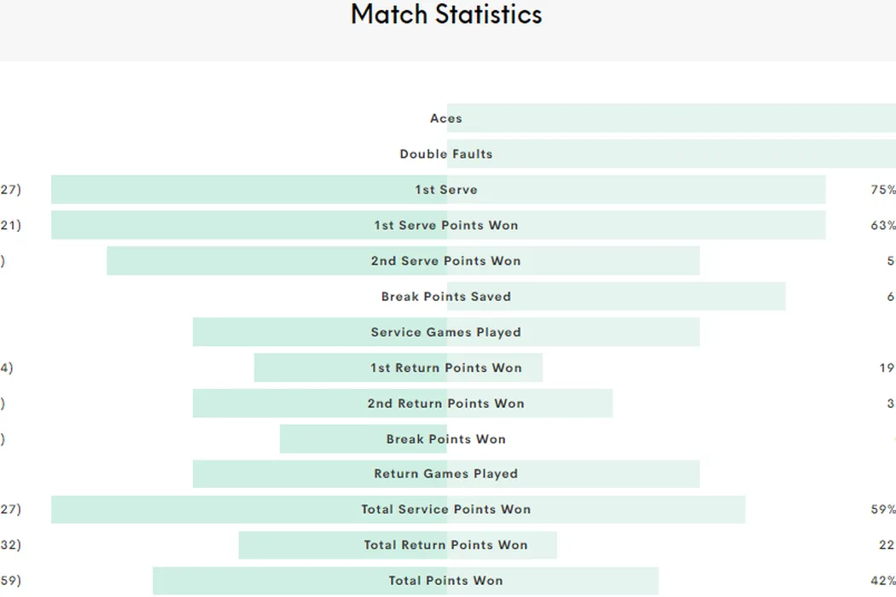896x597 pixels.
Task: Select the Return Games Played label
Action: [x=446, y=474]
